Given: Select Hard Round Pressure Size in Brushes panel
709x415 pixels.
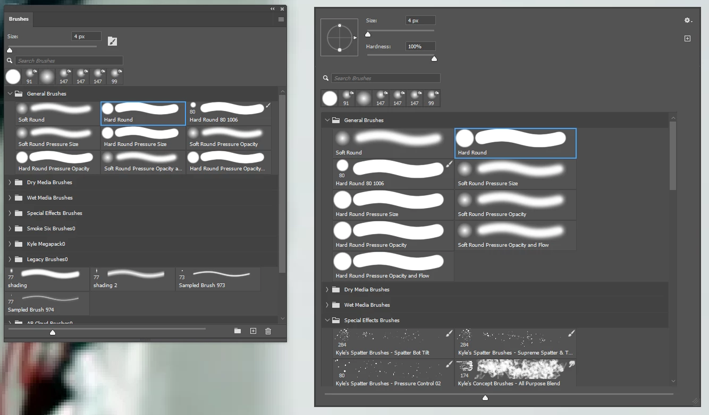Looking at the screenshot, I should [x=143, y=137].
